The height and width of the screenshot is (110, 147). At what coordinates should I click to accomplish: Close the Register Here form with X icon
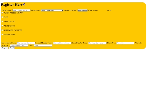[24, 4]
